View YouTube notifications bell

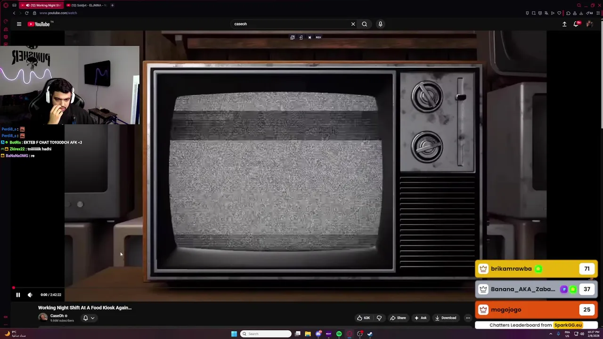(x=576, y=24)
